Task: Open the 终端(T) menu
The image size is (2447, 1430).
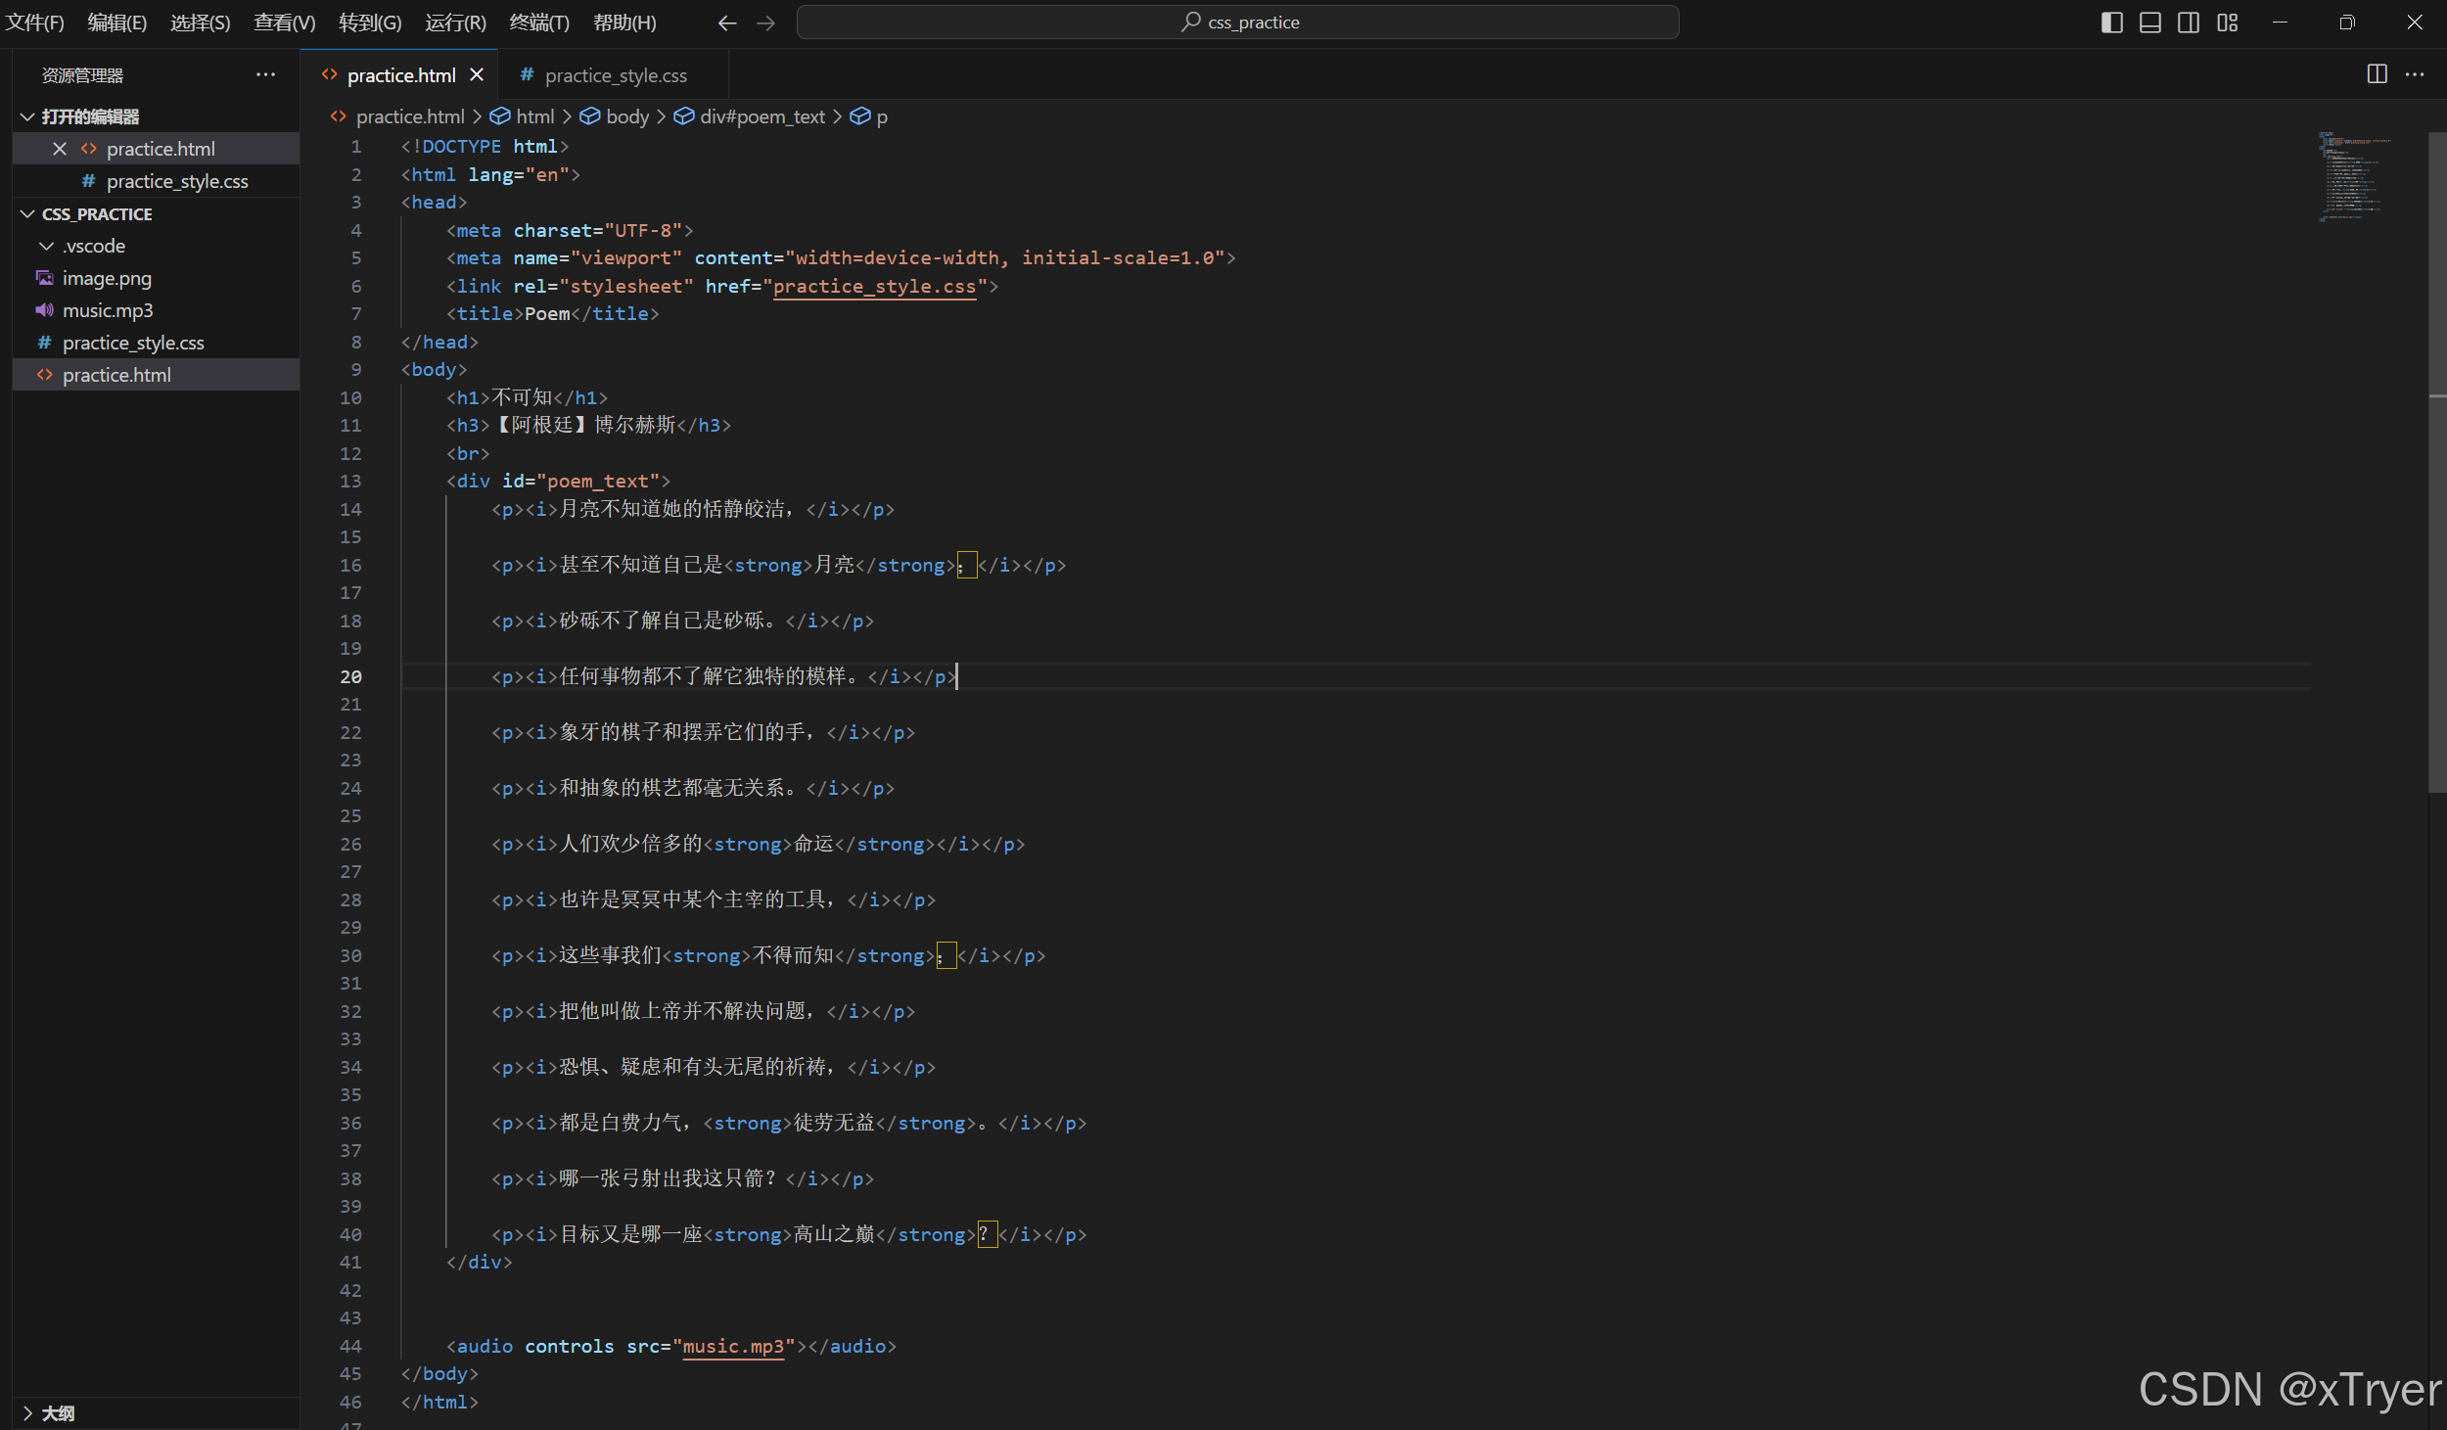Action: pos(539,23)
